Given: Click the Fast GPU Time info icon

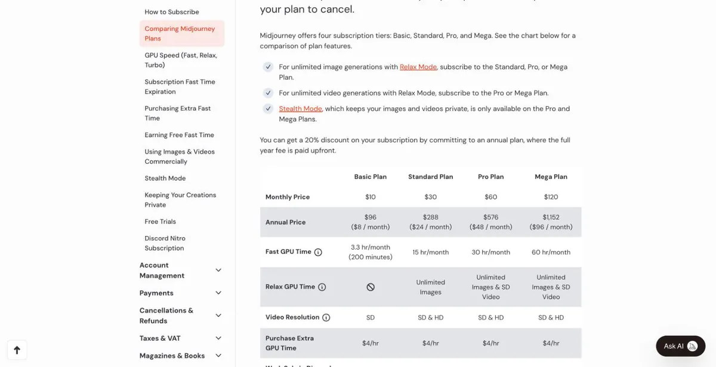Looking at the screenshot, I should point(318,252).
